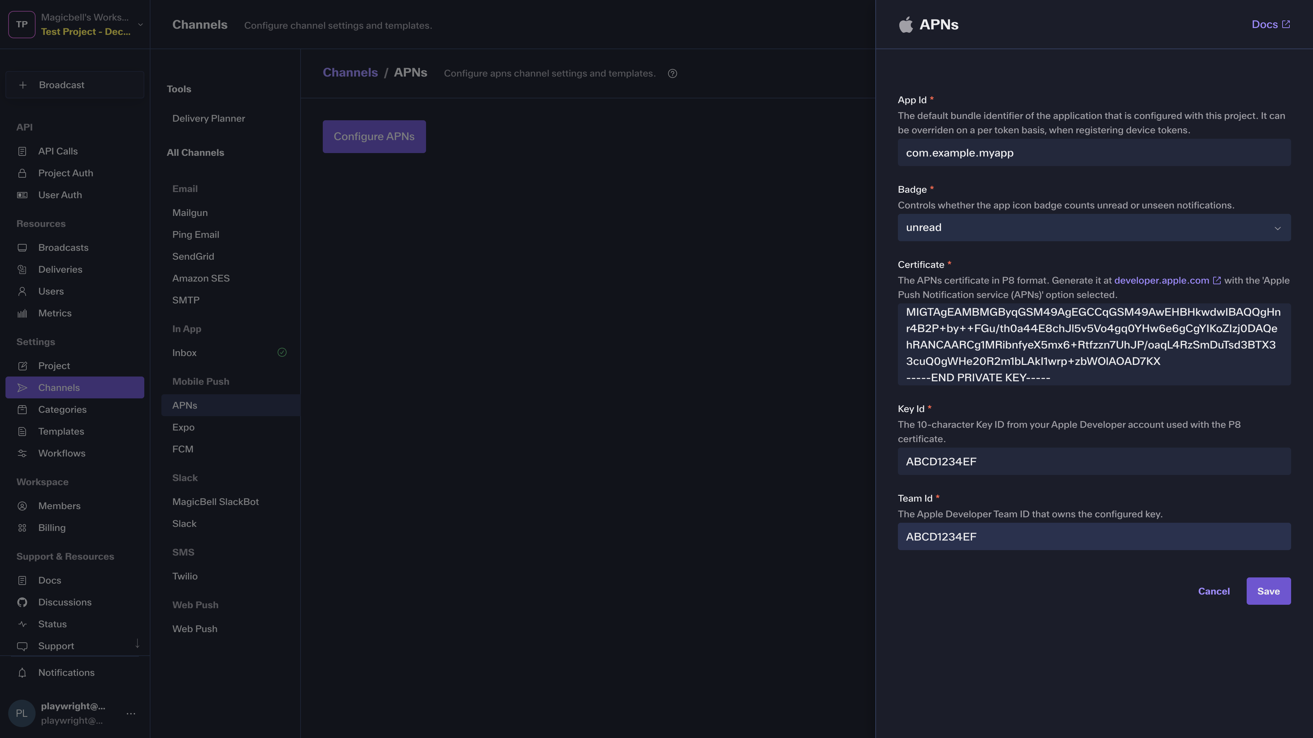Click the Billing icon in sidebar
This screenshot has height=738, width=1313.
click(x=22, y=528)
